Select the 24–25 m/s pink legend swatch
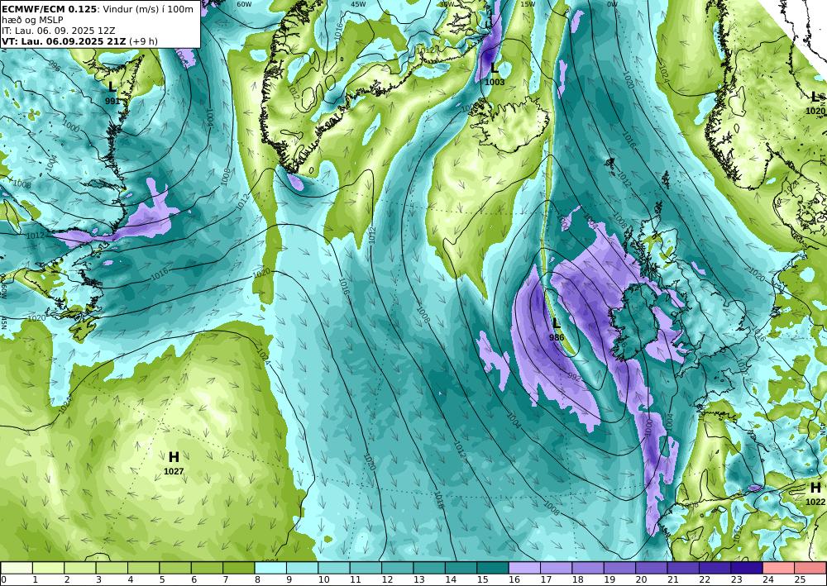827x586 pixels. 778,568
